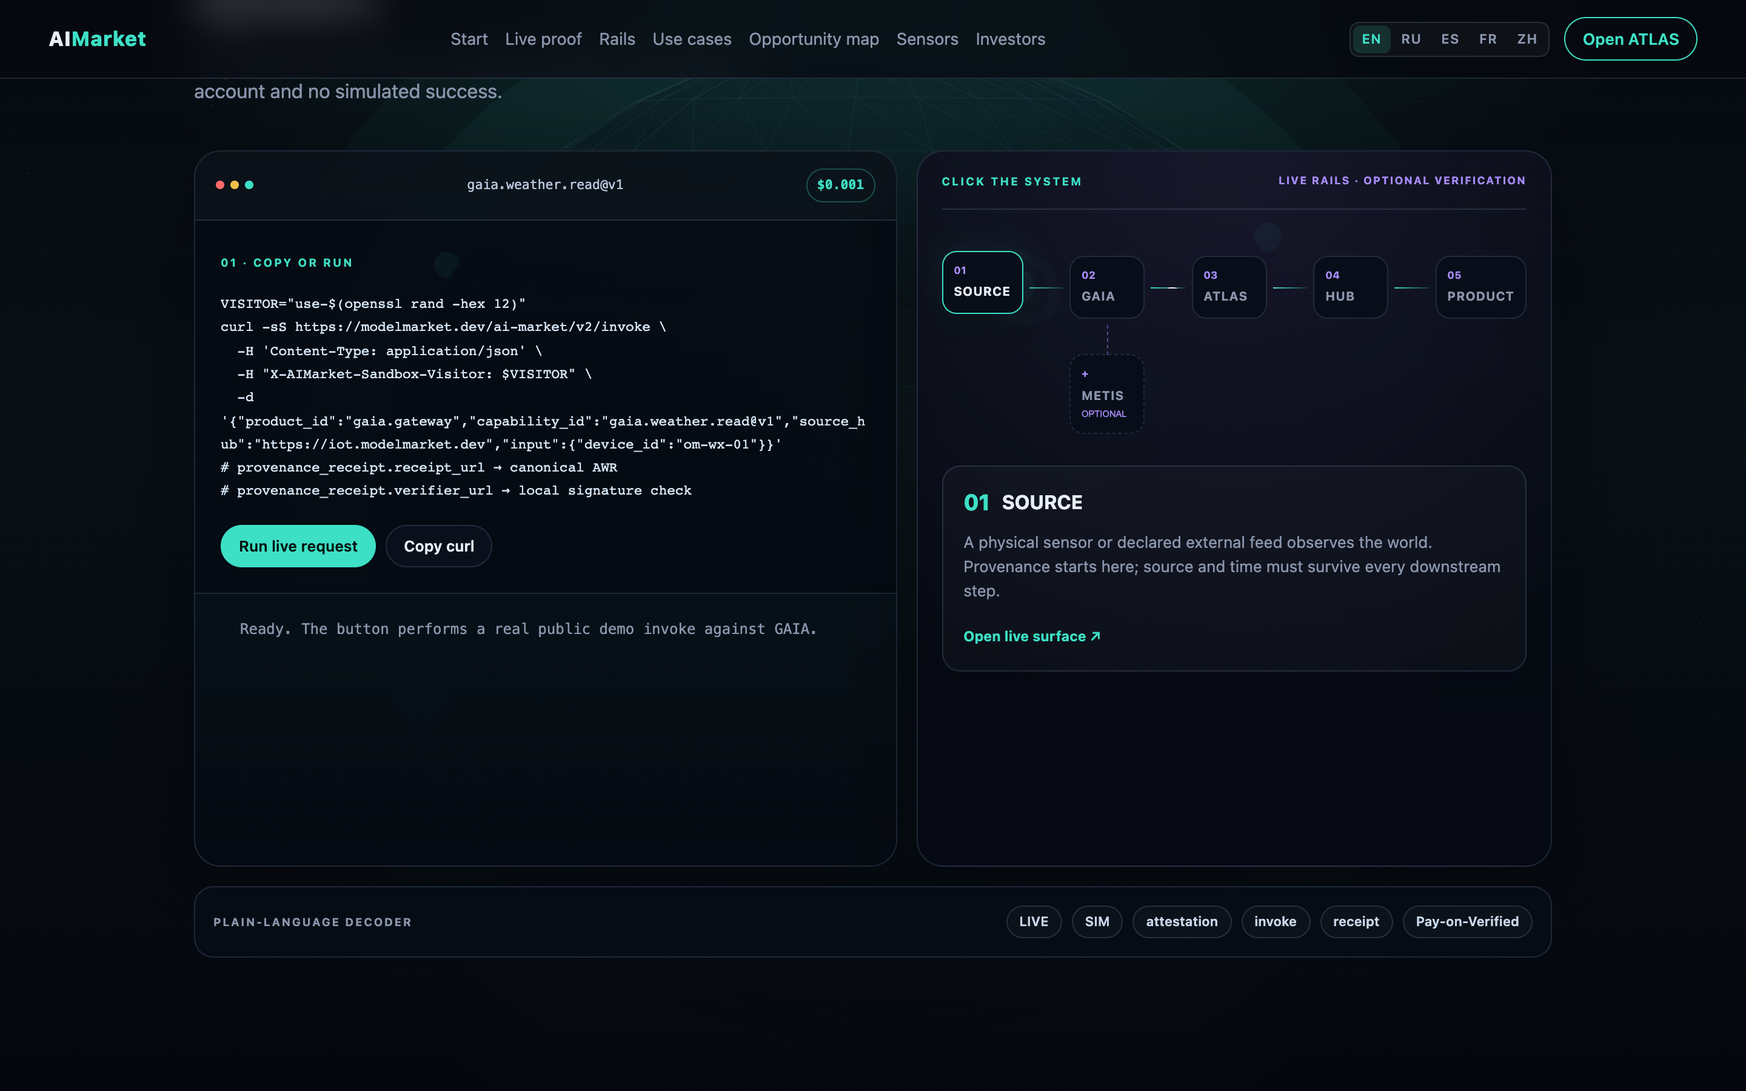Navigate to Use cases
The width and height of the screenshot is (1746, 1091).
(x=691, y=39)
